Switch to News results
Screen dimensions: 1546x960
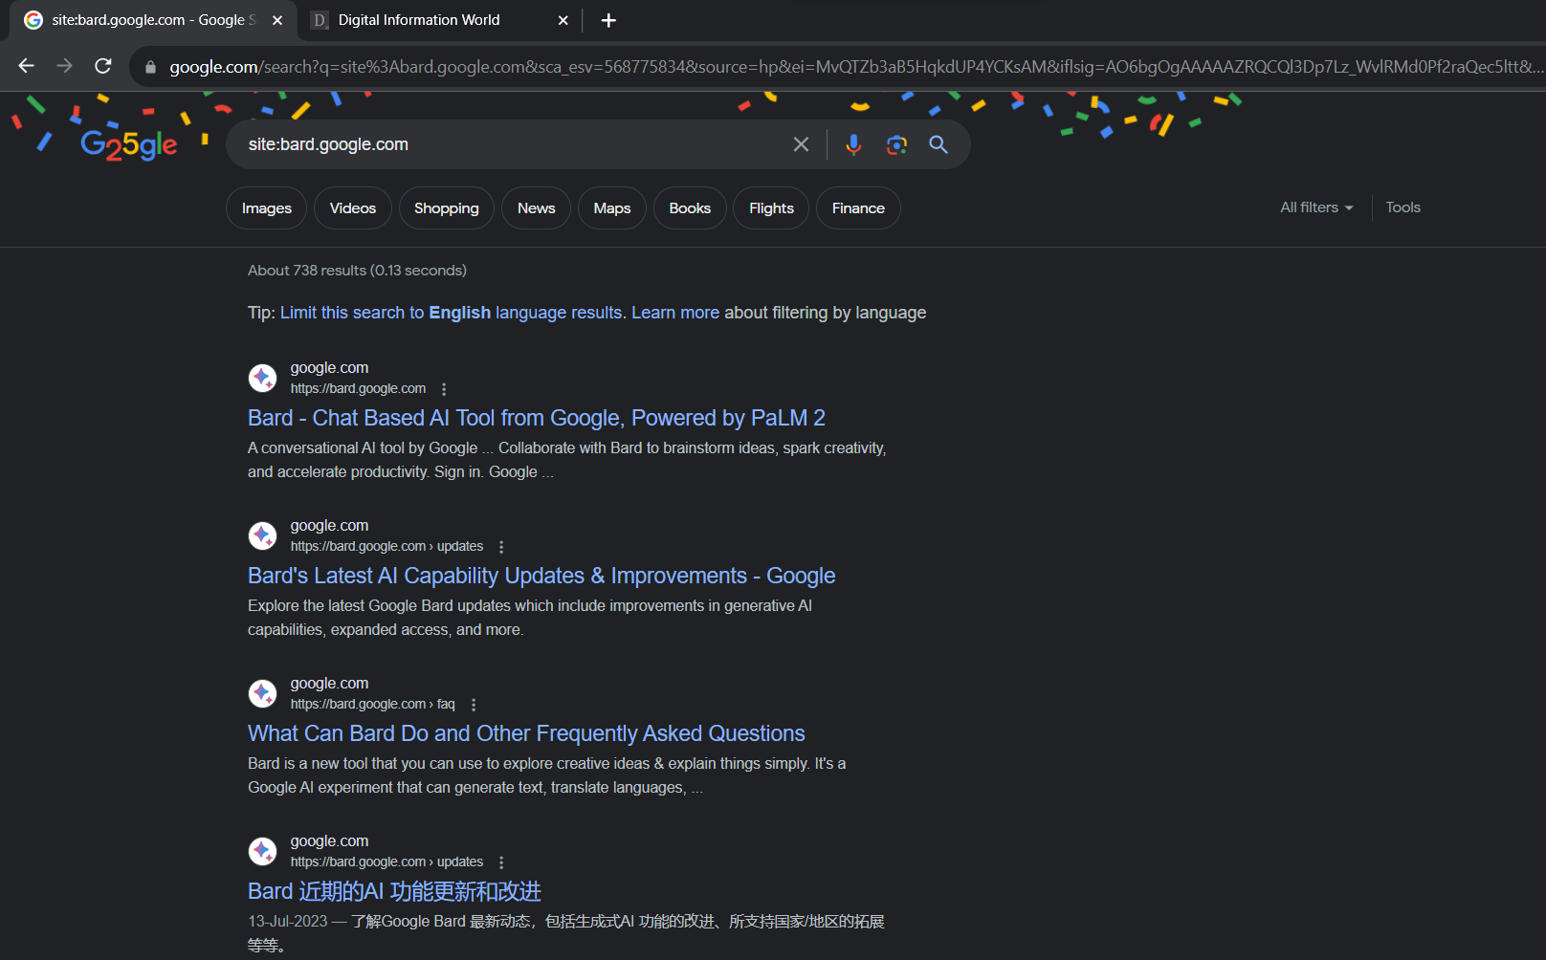(537, 208)
